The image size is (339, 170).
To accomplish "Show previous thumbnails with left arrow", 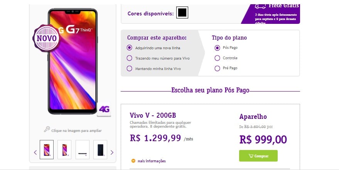I will click(x=35, y=153).
